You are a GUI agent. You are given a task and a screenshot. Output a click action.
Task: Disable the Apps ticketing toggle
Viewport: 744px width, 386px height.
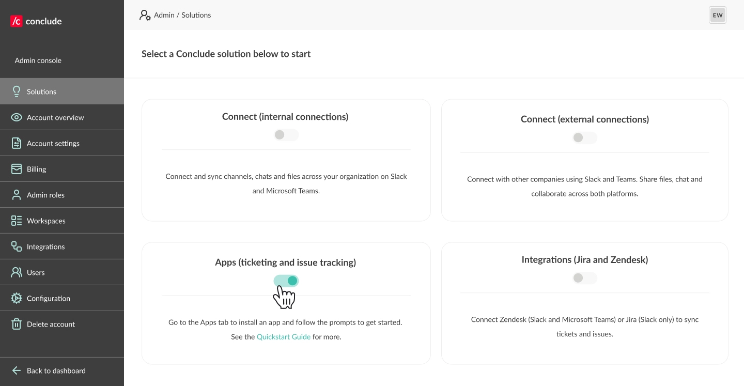pos(286,281)
